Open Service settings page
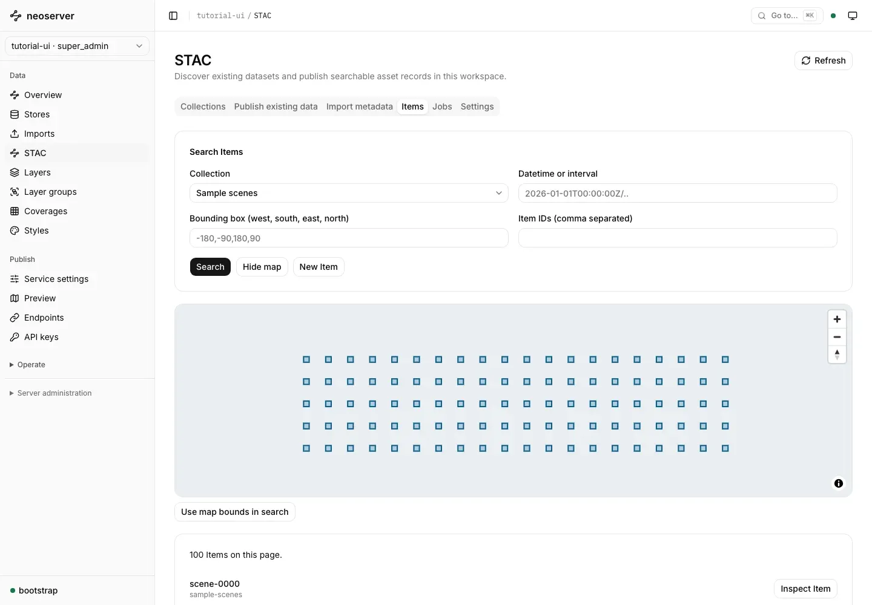872x605 pixels. (77, 279)
